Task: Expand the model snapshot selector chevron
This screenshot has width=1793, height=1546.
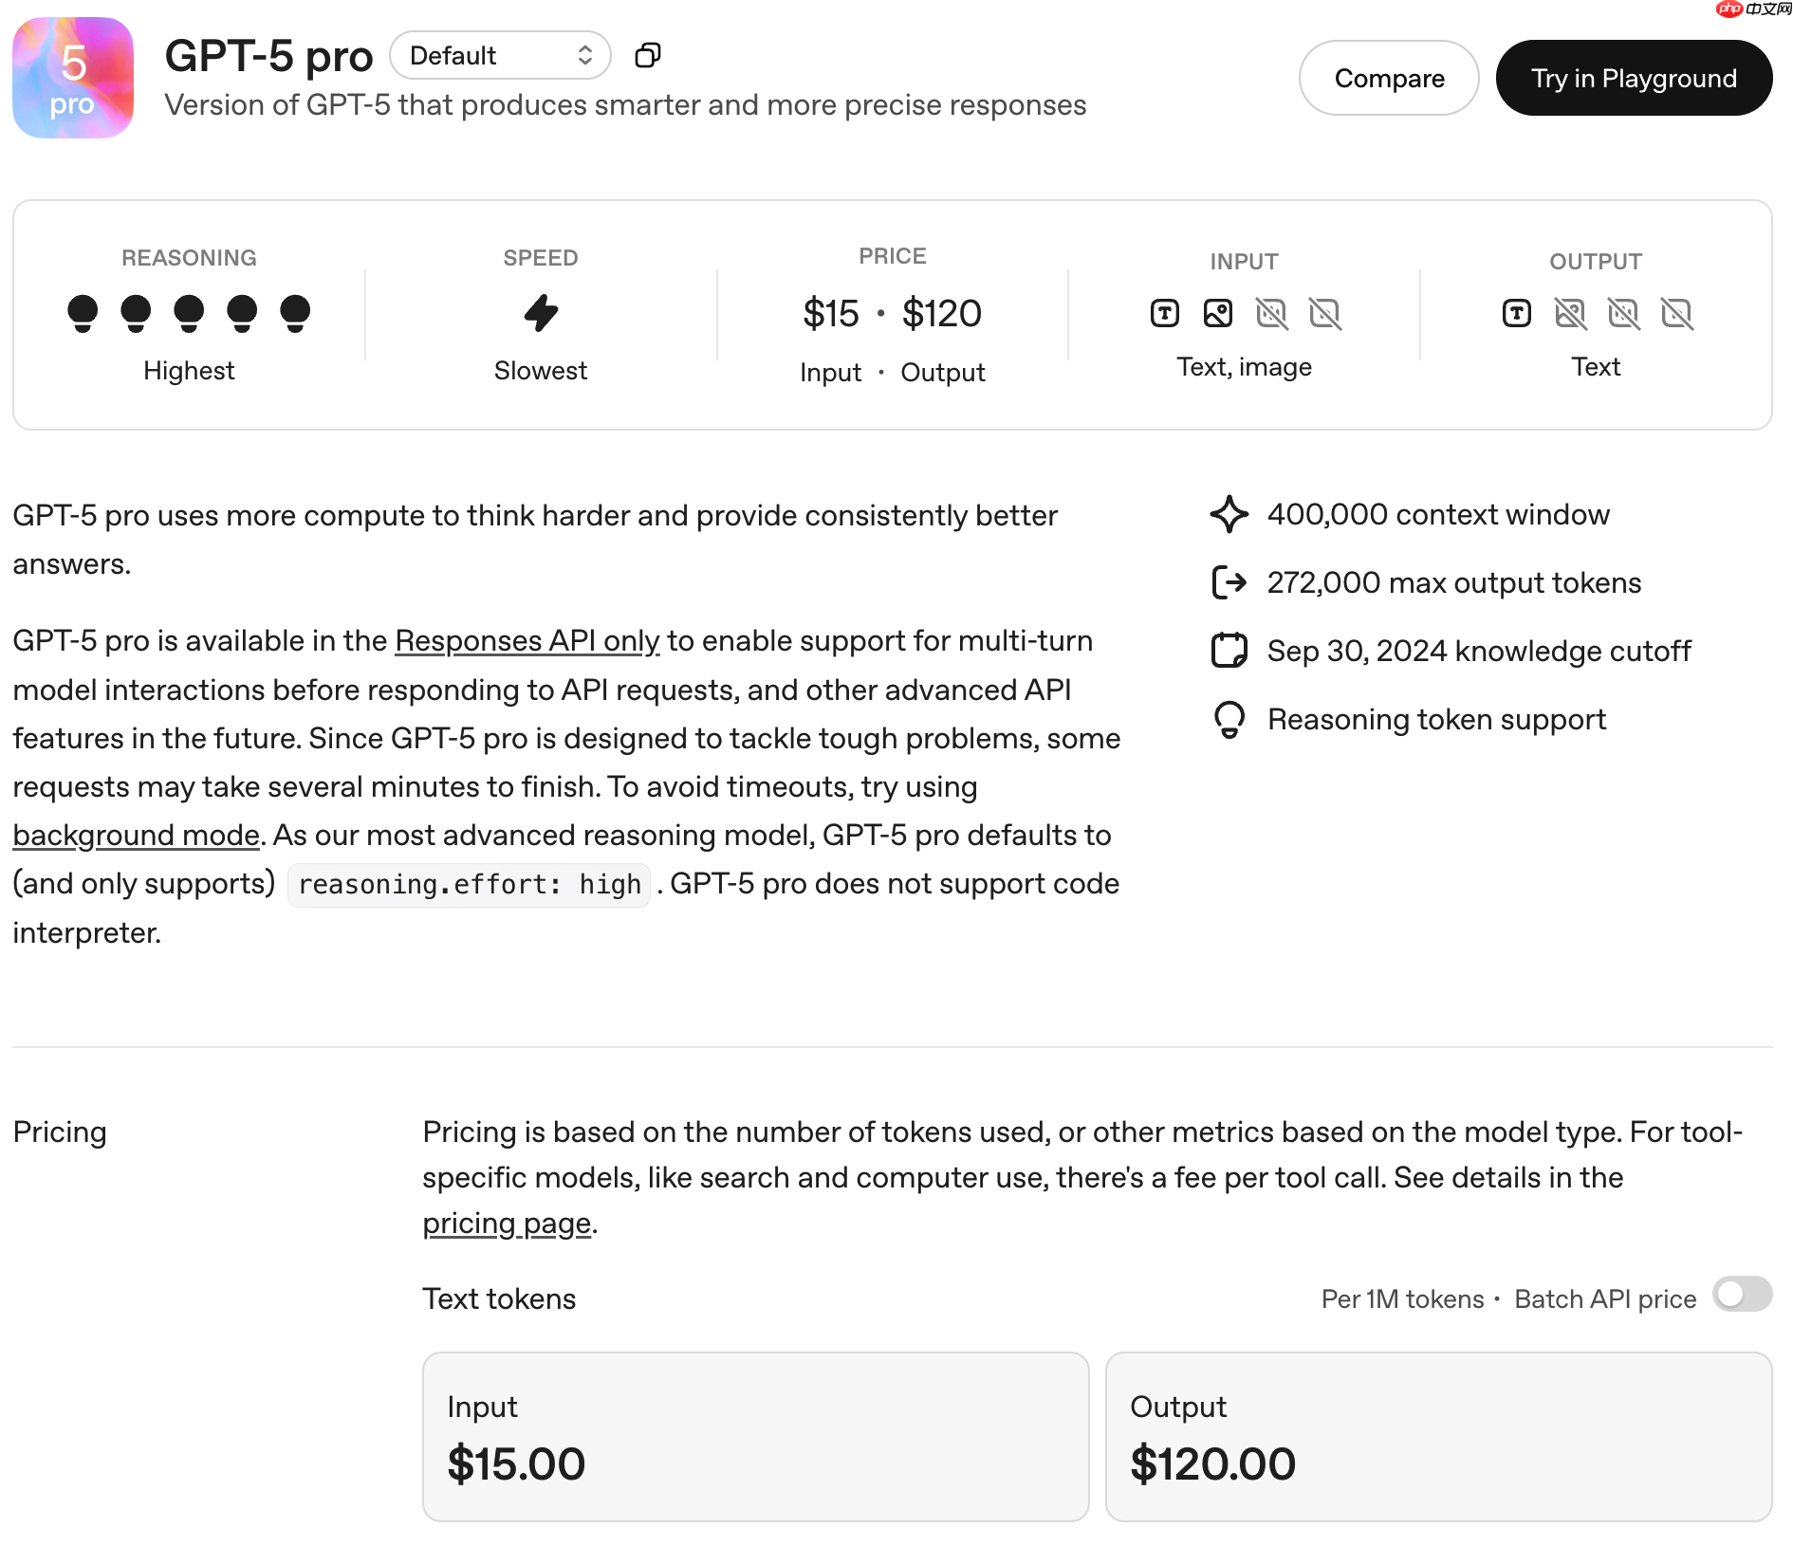Action: (x=585, y=55)
